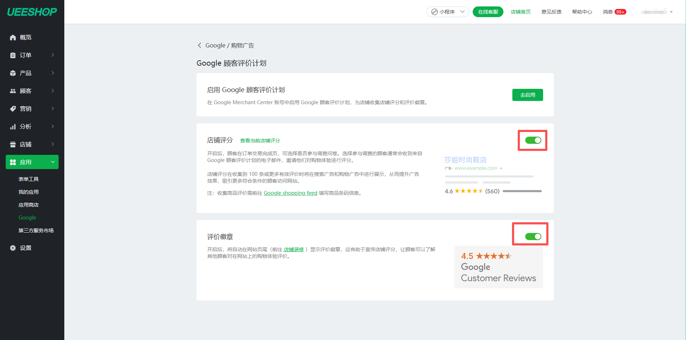The height and width of the screenshot is (340, 686).
Task: Click the 订单 clipboard icon
Action: pyautogui.click(x=13, y=55)
